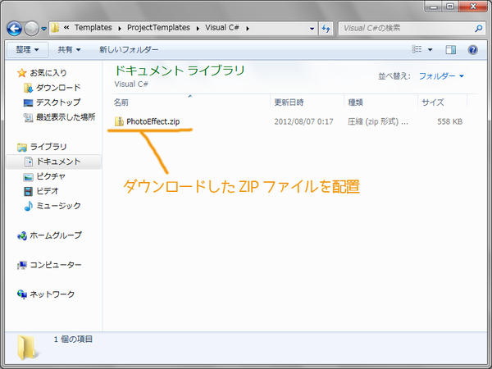Viewport: 492px width, 369px height.
Task: Open the 共有 menu
Action: tap(69, 49)
